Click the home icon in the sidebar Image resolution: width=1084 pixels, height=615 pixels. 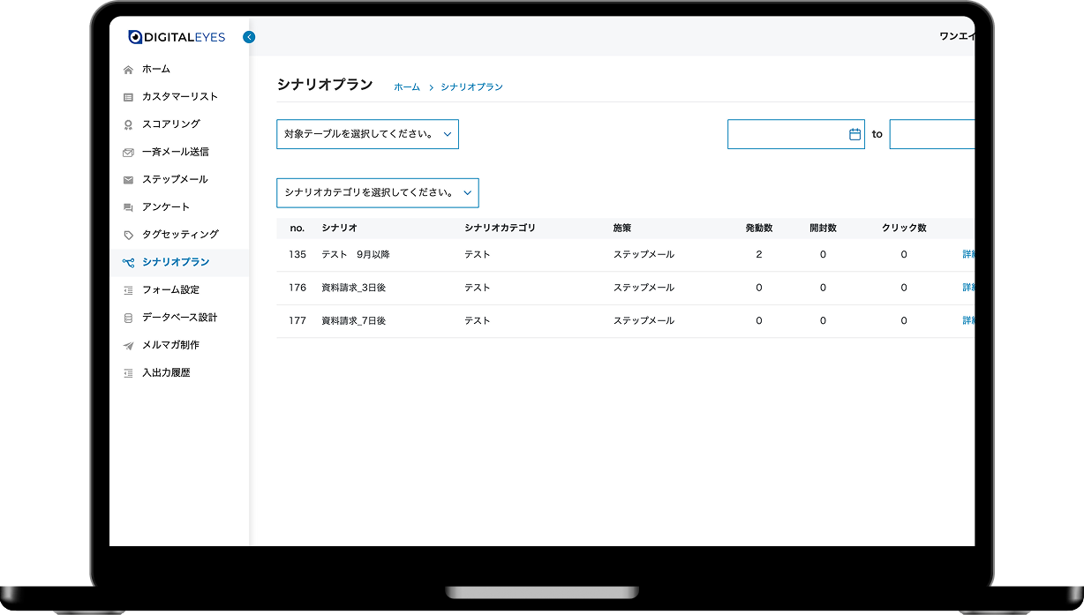(x=129, y=69)
